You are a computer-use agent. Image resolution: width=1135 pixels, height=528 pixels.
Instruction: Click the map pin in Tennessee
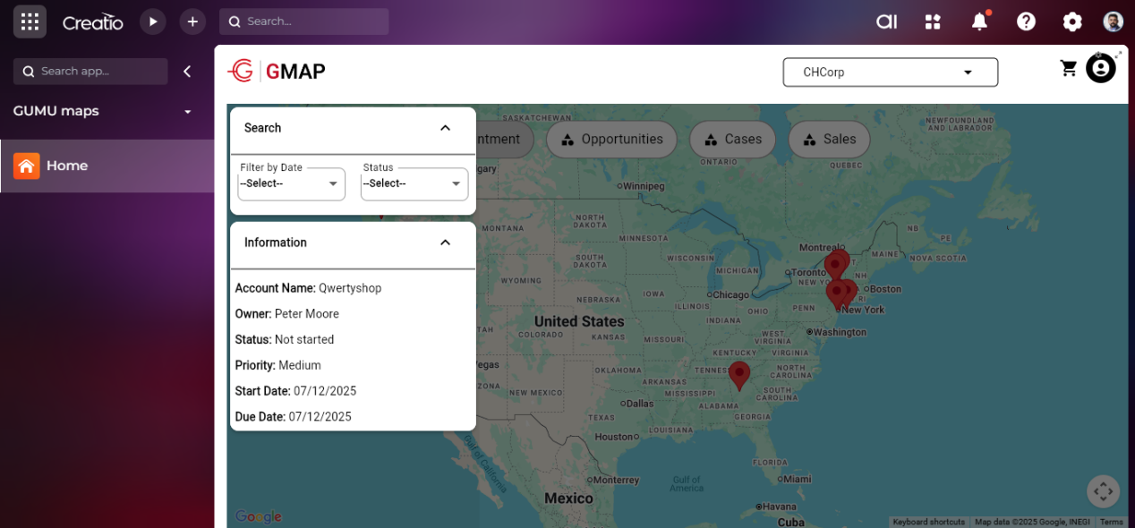pyautogui.click(x=738, y=374)
